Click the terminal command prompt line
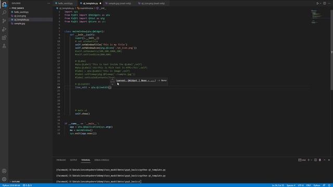 point(99,182)
